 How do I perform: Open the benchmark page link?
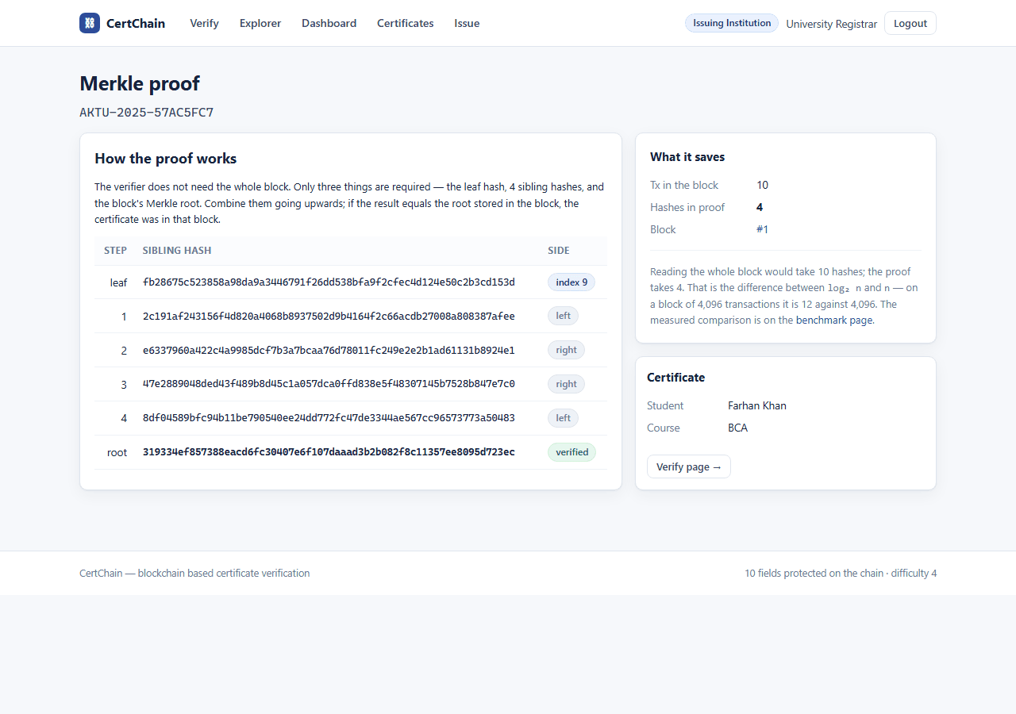click(x=833, y=321)
